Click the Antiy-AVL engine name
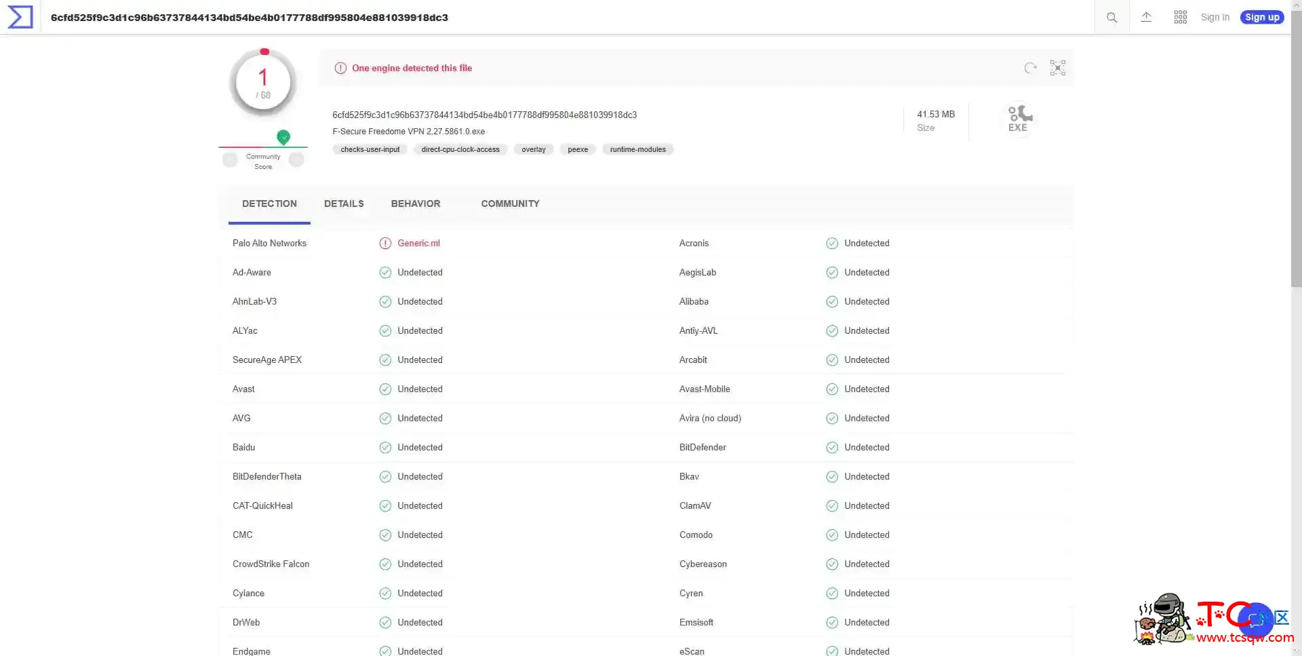Screen dimensions: 1302x656 (x=698, y=331)
